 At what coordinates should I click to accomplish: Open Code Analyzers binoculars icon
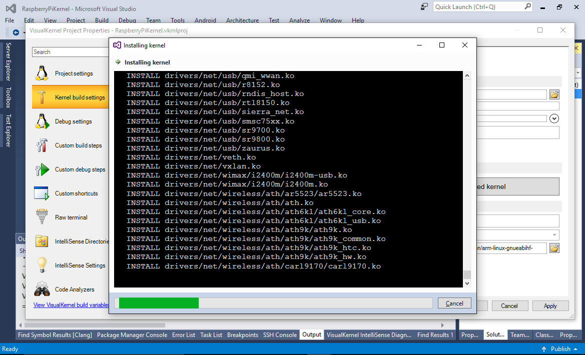pos(42,289)
